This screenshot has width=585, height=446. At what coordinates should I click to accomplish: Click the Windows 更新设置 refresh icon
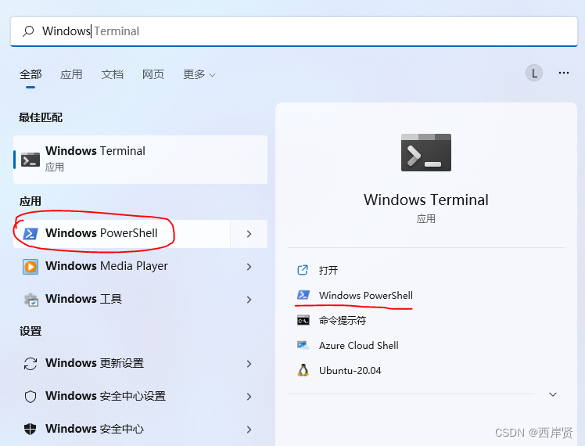tap(31, 364)
